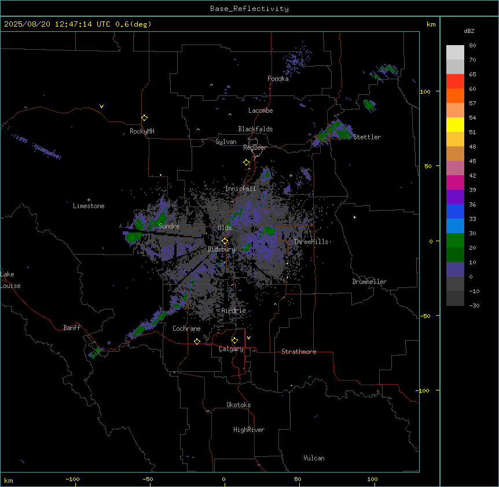The image size is (499, 487).
Task: Click the yellow V marker east of Calgary diamond
Action: [x=248, y=338]
